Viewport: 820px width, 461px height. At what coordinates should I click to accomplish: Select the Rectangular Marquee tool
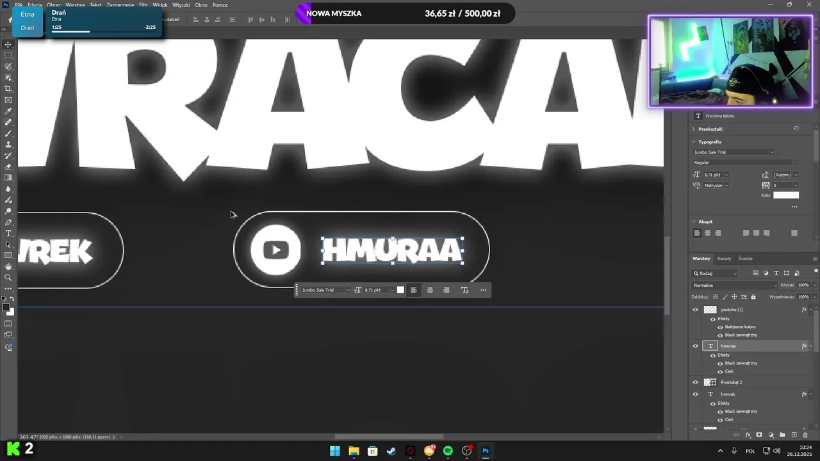[8, 56]
